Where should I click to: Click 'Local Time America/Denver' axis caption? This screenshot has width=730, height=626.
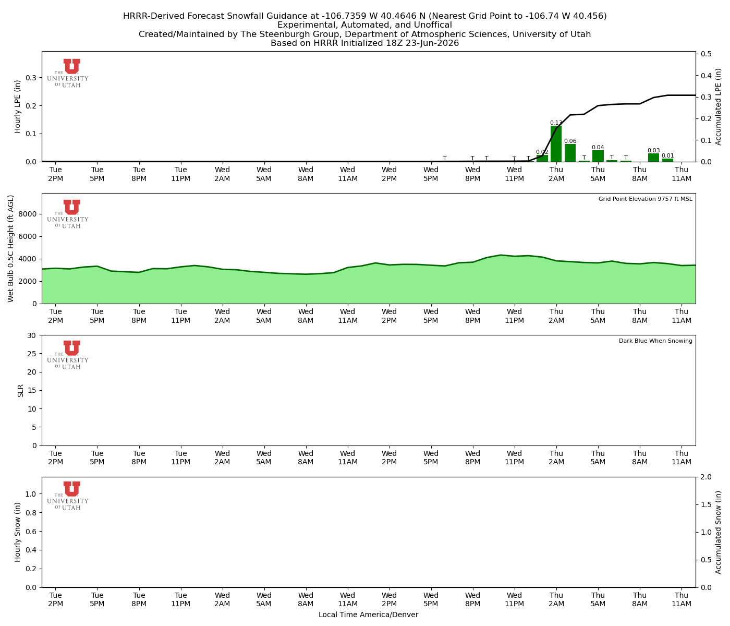[369, 615]
